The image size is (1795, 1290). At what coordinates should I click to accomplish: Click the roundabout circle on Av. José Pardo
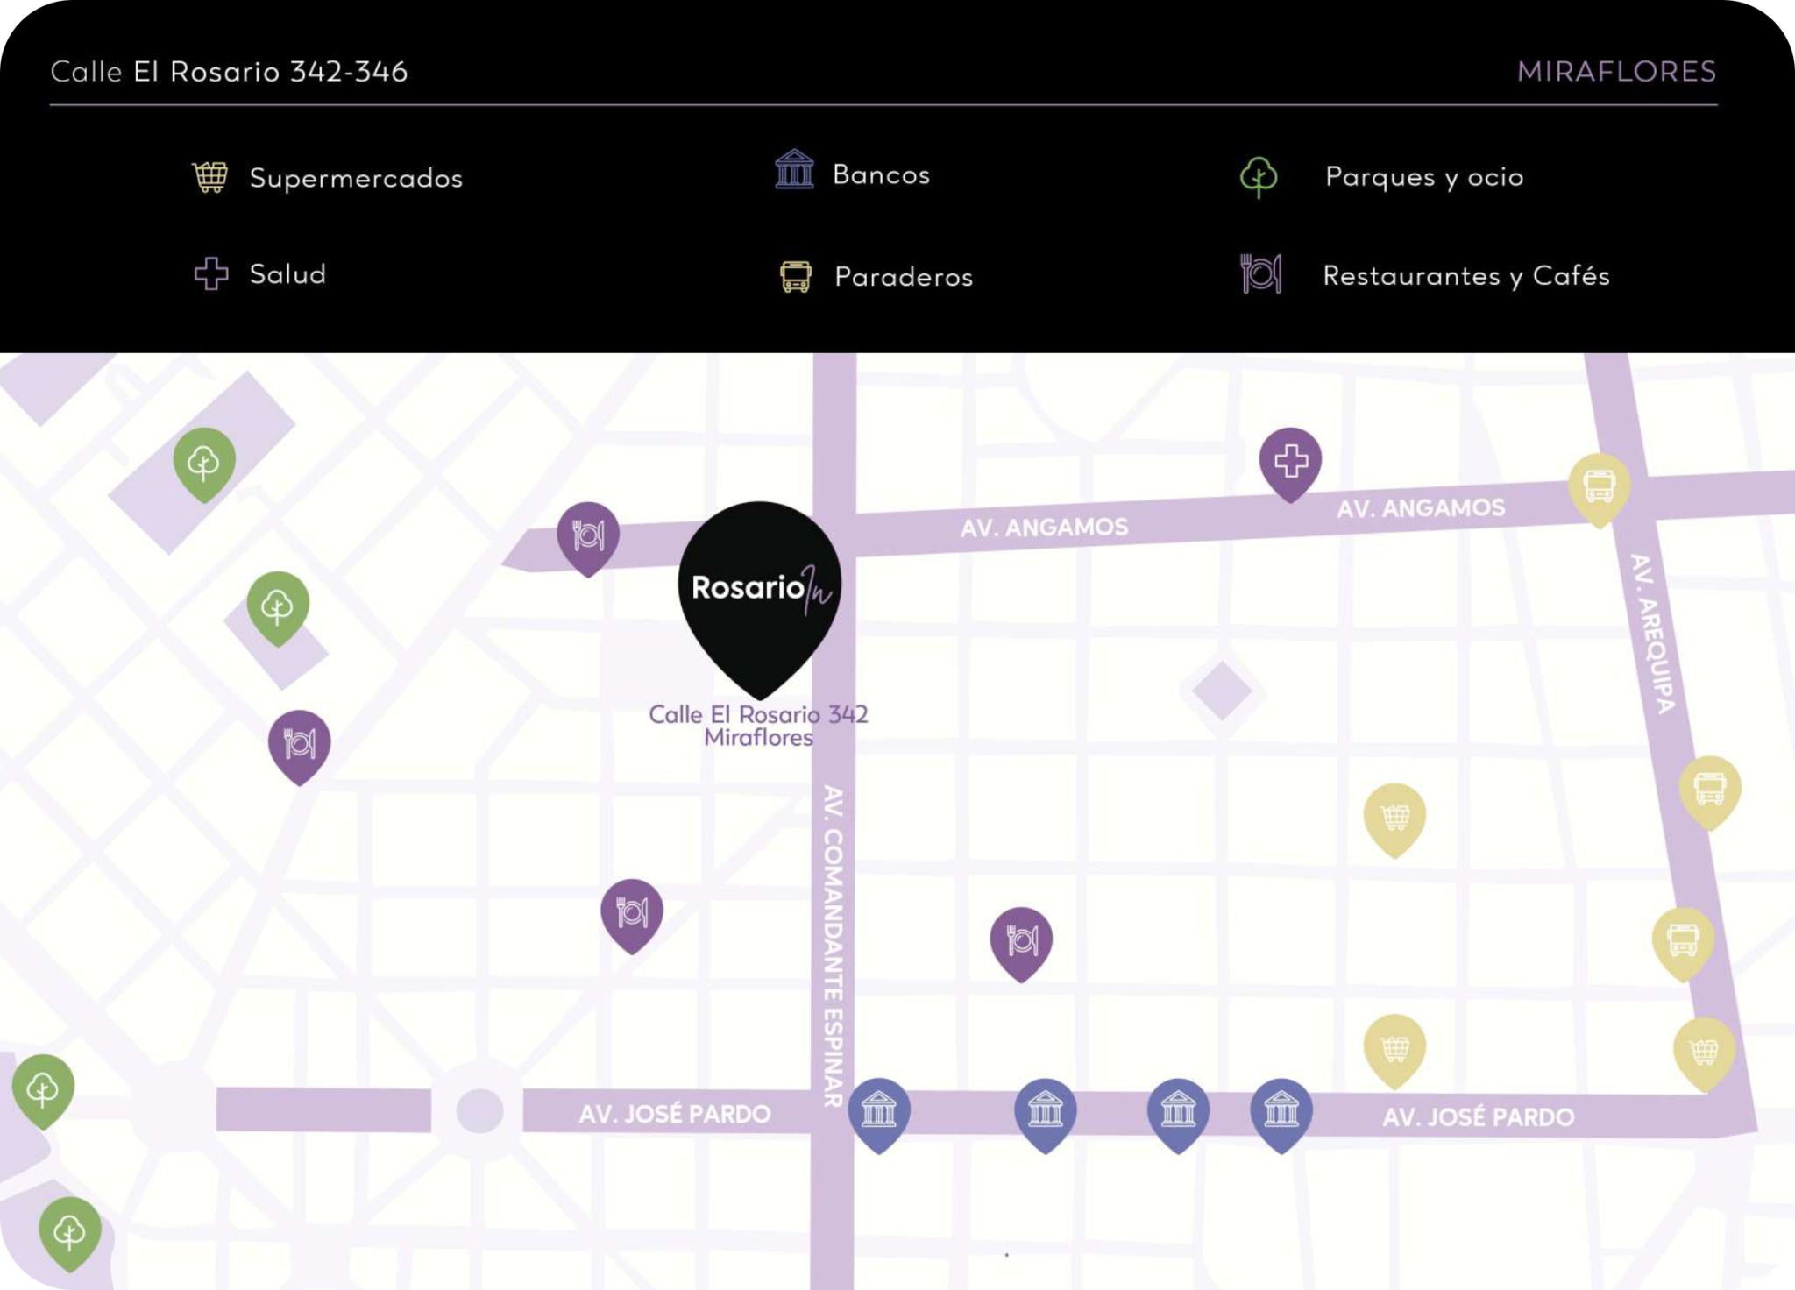479,1111
